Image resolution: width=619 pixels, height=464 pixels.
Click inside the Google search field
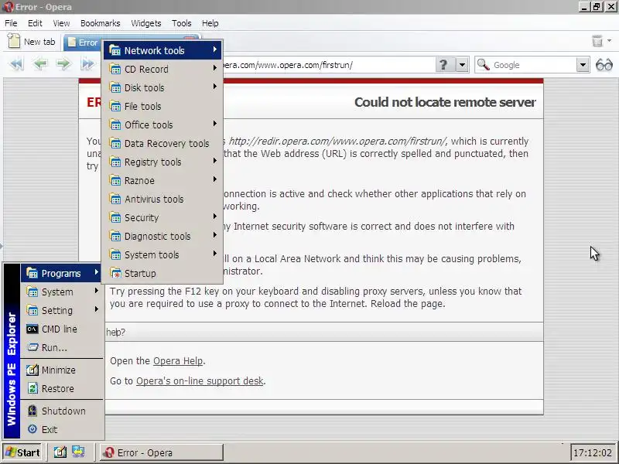(x=533, y=65)
